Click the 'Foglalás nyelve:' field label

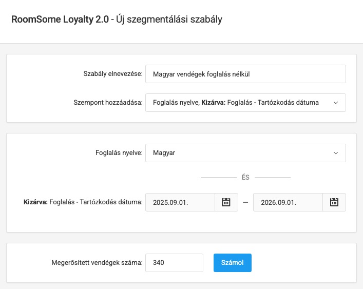[119, 153]
